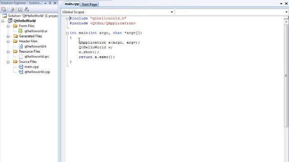289x162 pixels.
Task: Click the 'w.show();' code line
Action: (89, 52)
